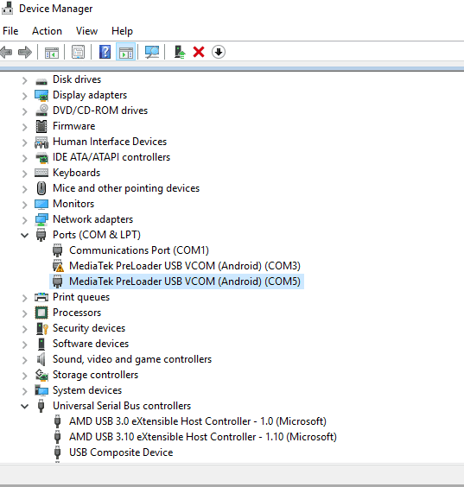Collapse the Ports (COM & LPT) category

pyautogui.click(x=24, y=236)
